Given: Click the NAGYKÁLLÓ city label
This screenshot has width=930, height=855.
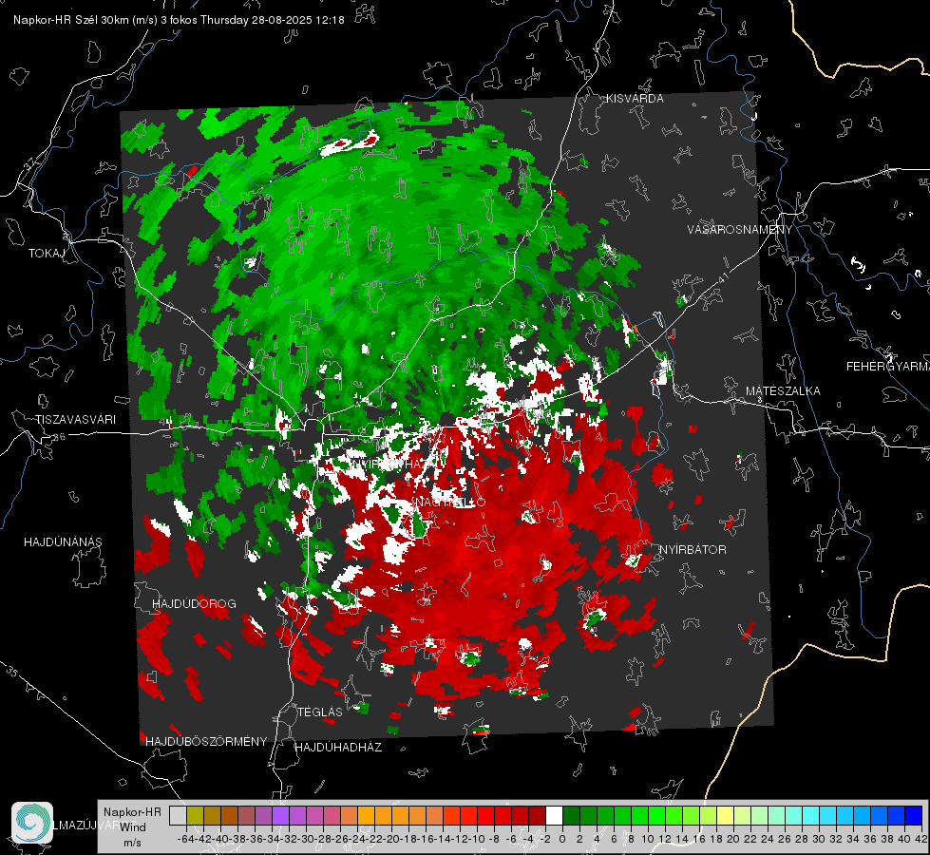Looking at the screenshot, I should [x=449, y=503].
